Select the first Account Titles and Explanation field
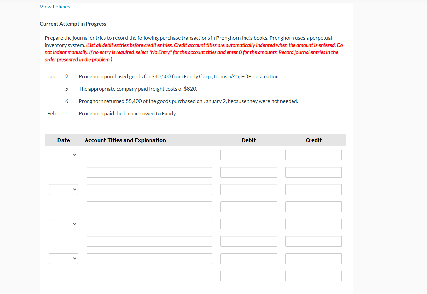 click(x=149, y=155)
